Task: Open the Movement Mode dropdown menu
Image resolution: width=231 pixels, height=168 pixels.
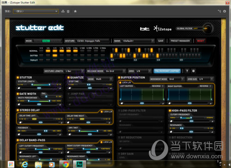Action: 176,79
